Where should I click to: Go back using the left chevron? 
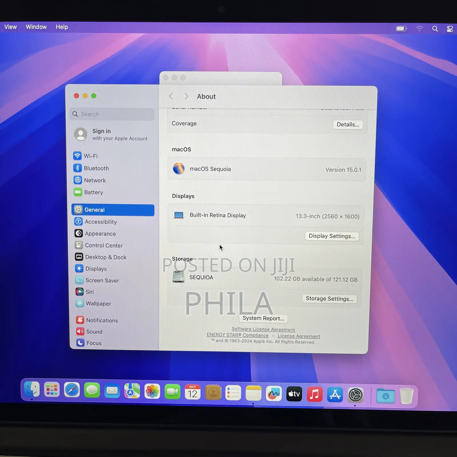pyautogui.click(x=171, y=96)
